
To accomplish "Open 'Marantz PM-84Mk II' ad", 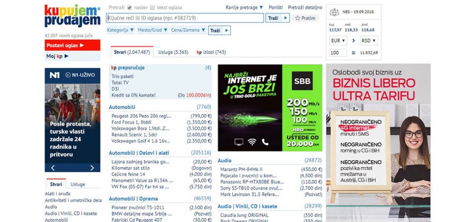I will tap(241, 169).
